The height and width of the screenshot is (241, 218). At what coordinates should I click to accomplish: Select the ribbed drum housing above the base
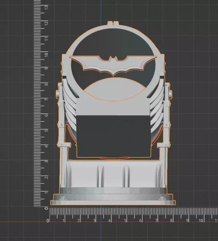pyautogui.click(x=113, y=174)
